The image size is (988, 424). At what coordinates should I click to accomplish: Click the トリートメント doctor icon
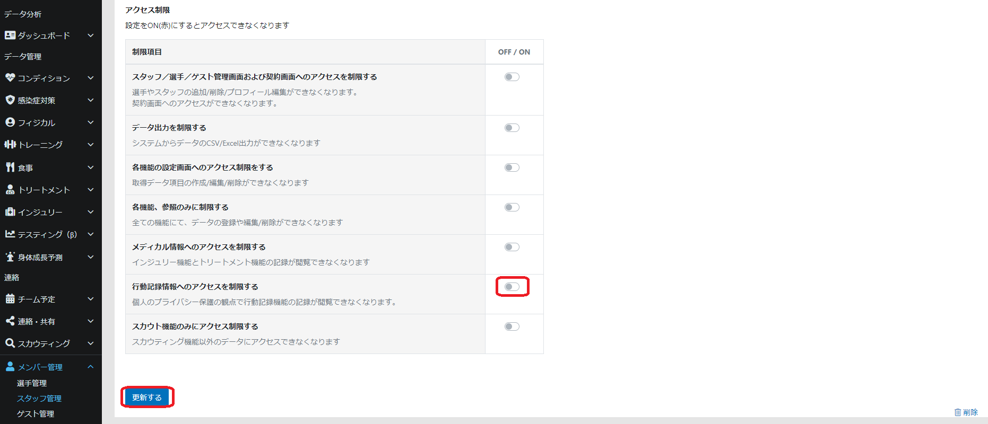tap(10, 189)
